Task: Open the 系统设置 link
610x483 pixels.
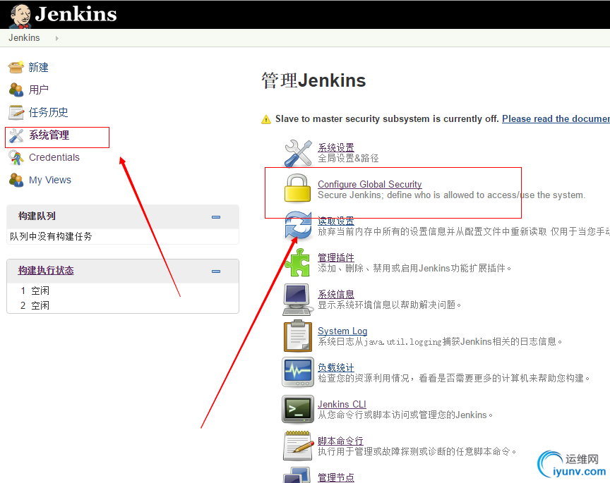Action: click(x=336, y=147)
